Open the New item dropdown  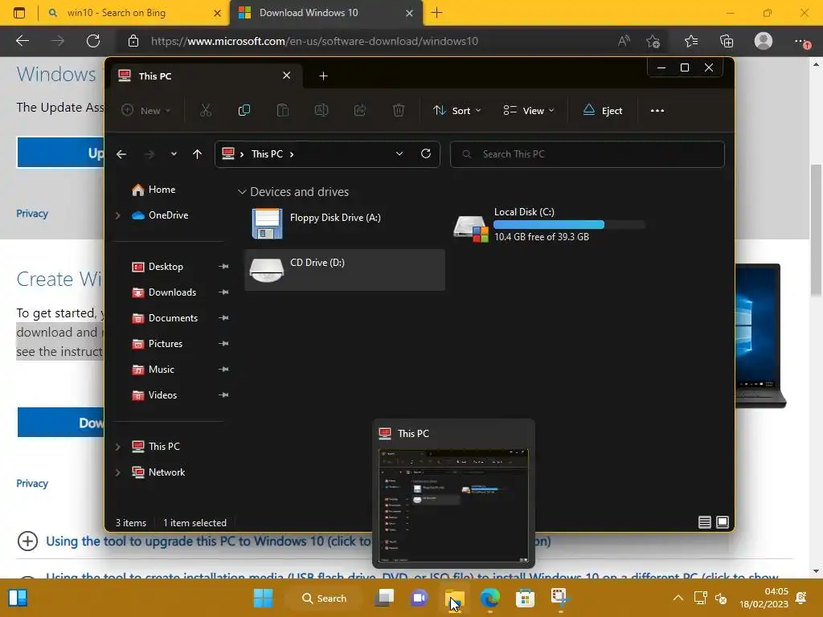click(146, 110)
